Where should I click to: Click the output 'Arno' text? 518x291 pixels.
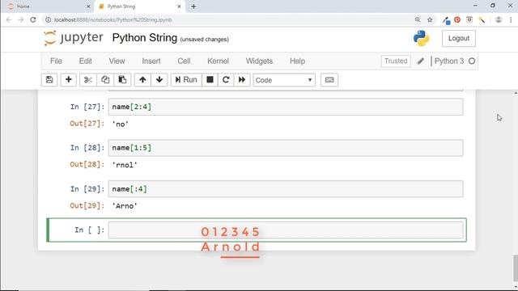tap(125, 206)
